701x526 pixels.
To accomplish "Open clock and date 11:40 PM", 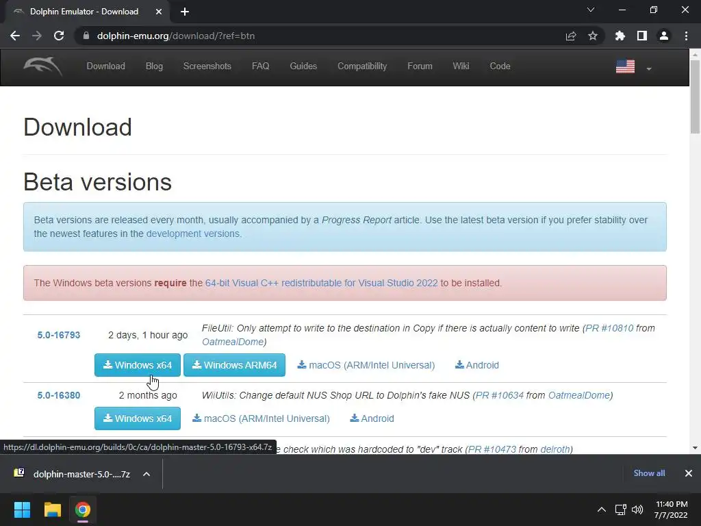I will [671, 510].
